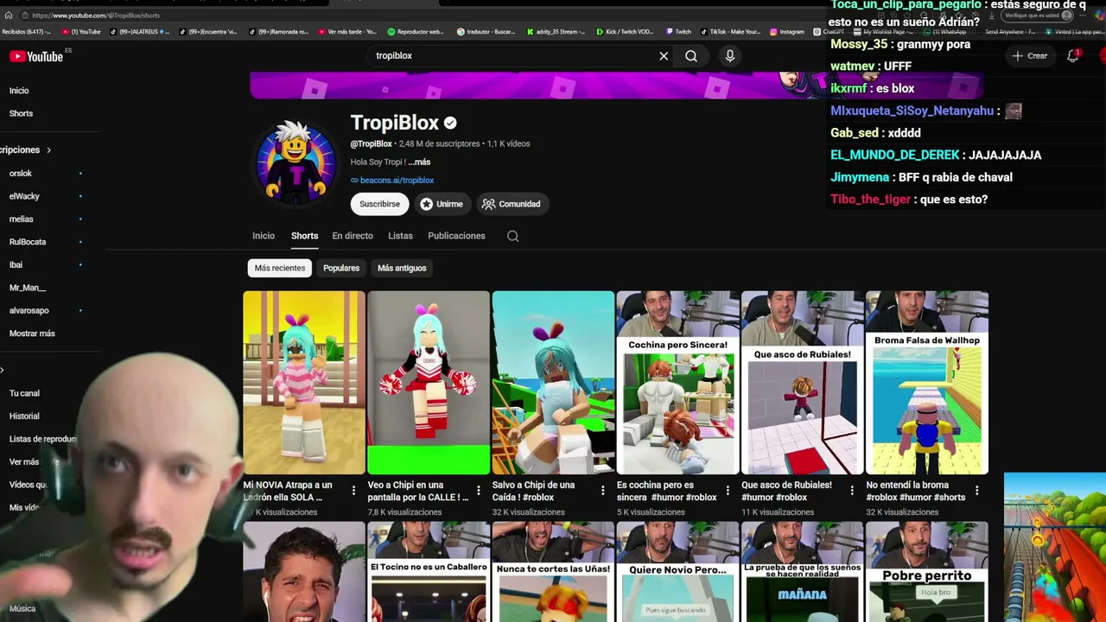Open options menu for 'Es cochina pero es sincera'
Screen dimensions: 1106x622
tap(728, 491)
